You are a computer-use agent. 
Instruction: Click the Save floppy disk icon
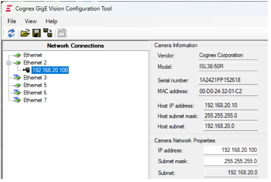(x=37, y=33)
